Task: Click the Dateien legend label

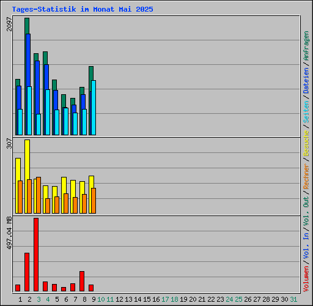Action: [x=306, y=81]
